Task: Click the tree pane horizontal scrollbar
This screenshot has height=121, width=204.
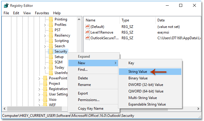Action: point(36,109)
